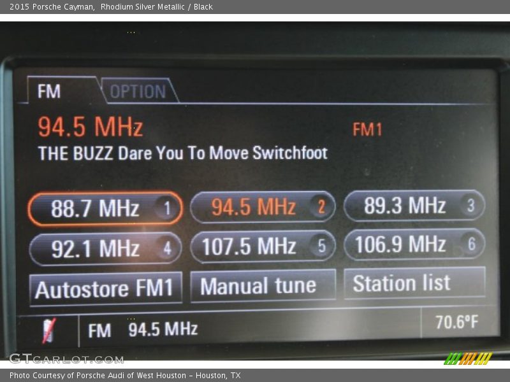Select the FM tab

pyautogui.click(x=64, y=90)
